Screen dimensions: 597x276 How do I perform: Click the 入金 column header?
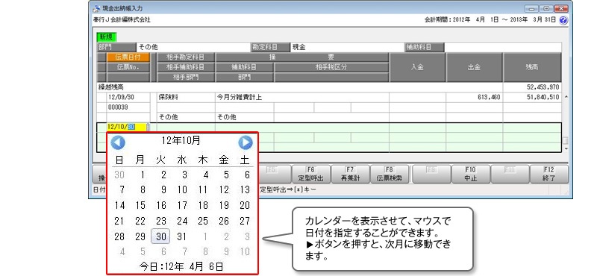417,67
